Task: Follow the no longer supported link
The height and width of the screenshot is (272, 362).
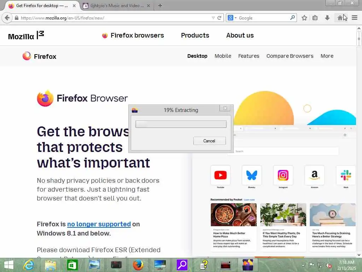Action: coord(99,224)
